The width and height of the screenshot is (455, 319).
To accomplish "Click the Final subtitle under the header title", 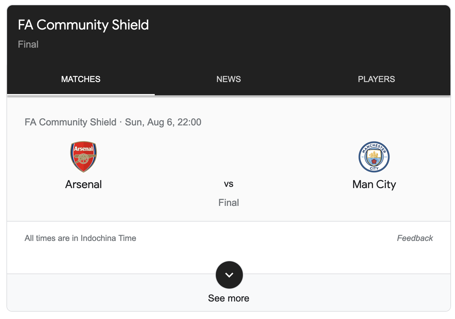I will [28, 44].
